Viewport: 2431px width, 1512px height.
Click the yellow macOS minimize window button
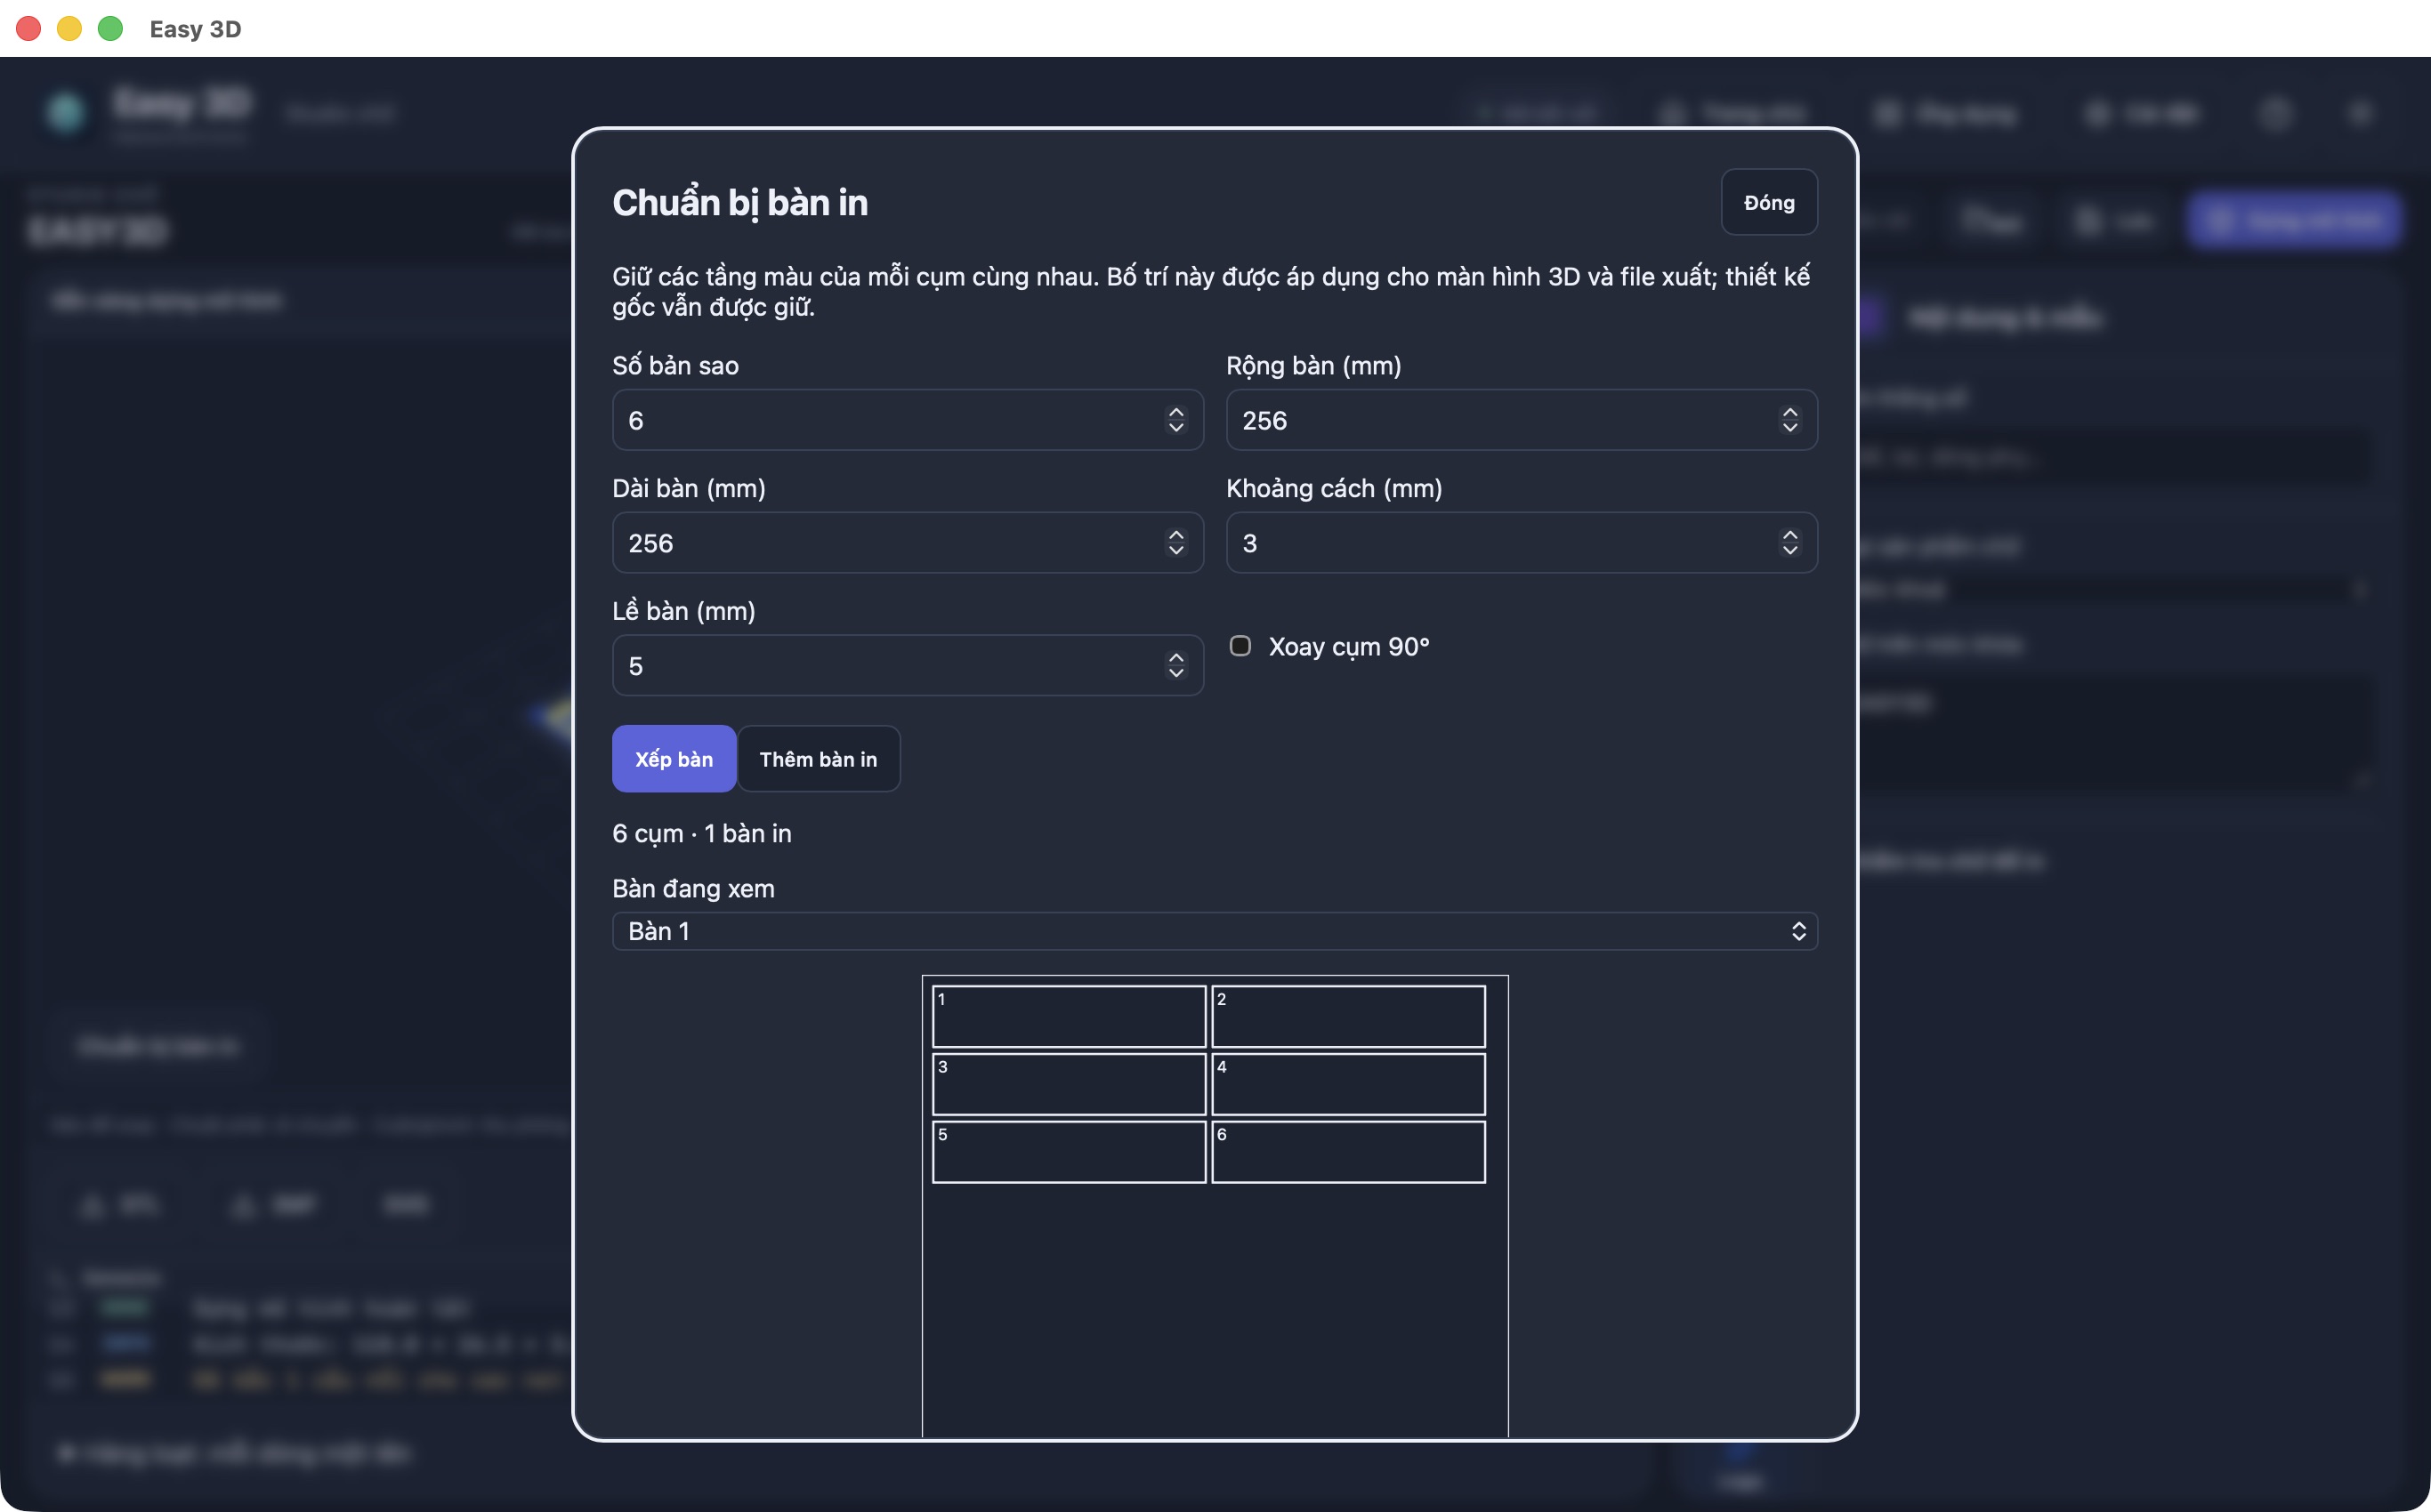[69, 28]
